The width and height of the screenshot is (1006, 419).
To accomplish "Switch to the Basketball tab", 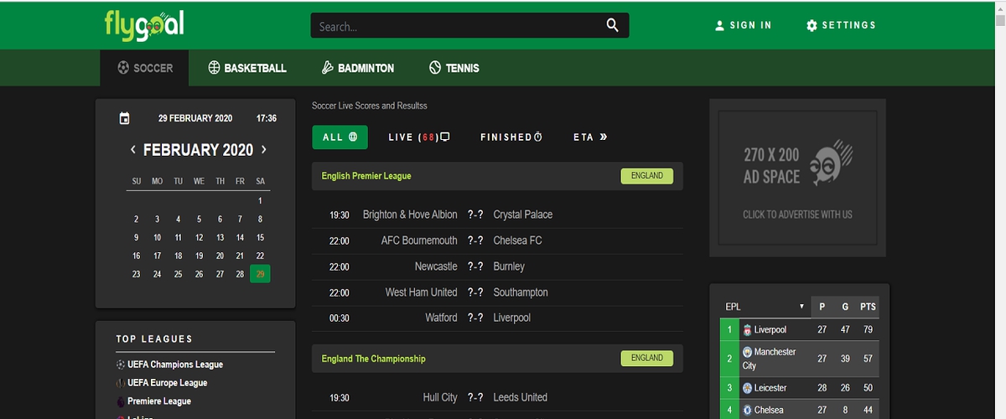I will point(247,68).
